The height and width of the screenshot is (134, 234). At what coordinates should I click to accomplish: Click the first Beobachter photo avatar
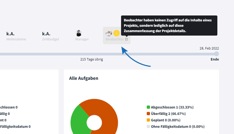tap(109, 33)
